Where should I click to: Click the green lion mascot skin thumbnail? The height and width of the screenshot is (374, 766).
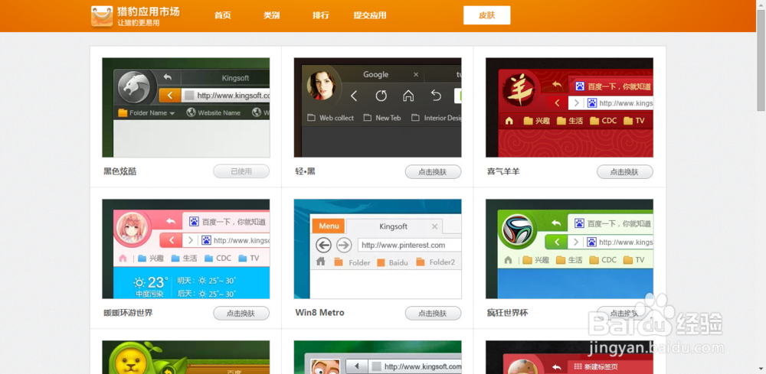[185, 357]
